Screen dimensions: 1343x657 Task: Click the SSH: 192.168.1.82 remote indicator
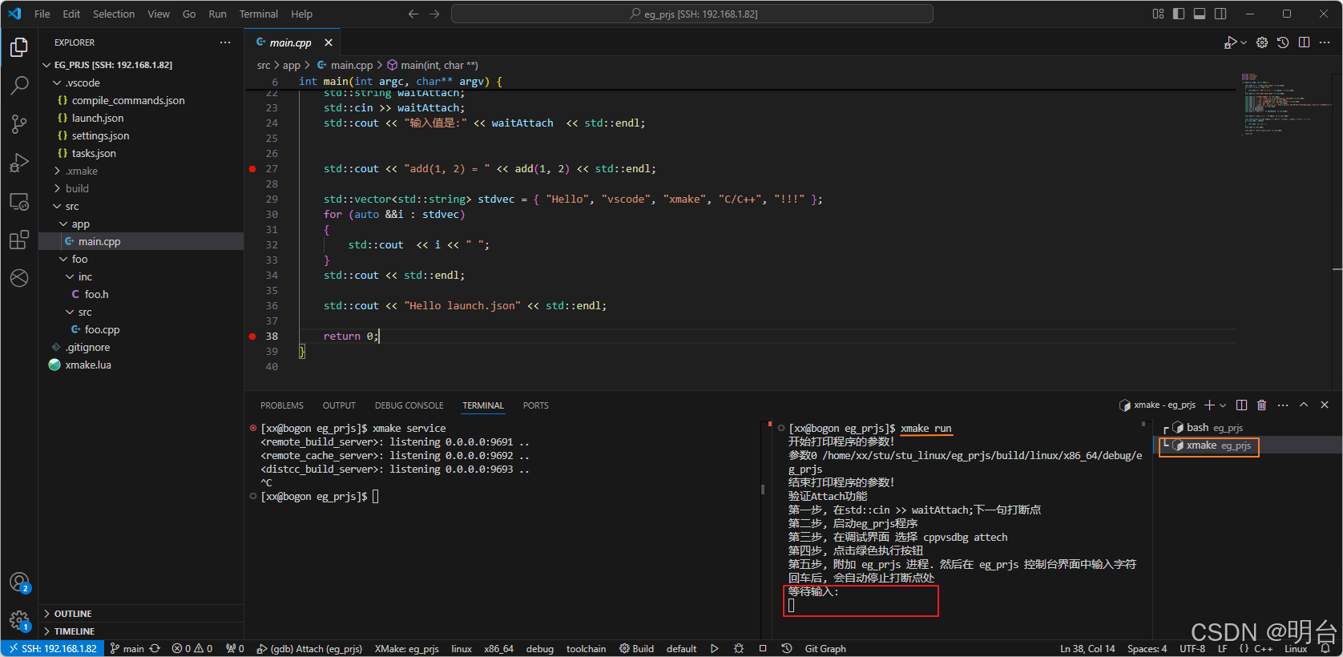[x=53, y=649]
